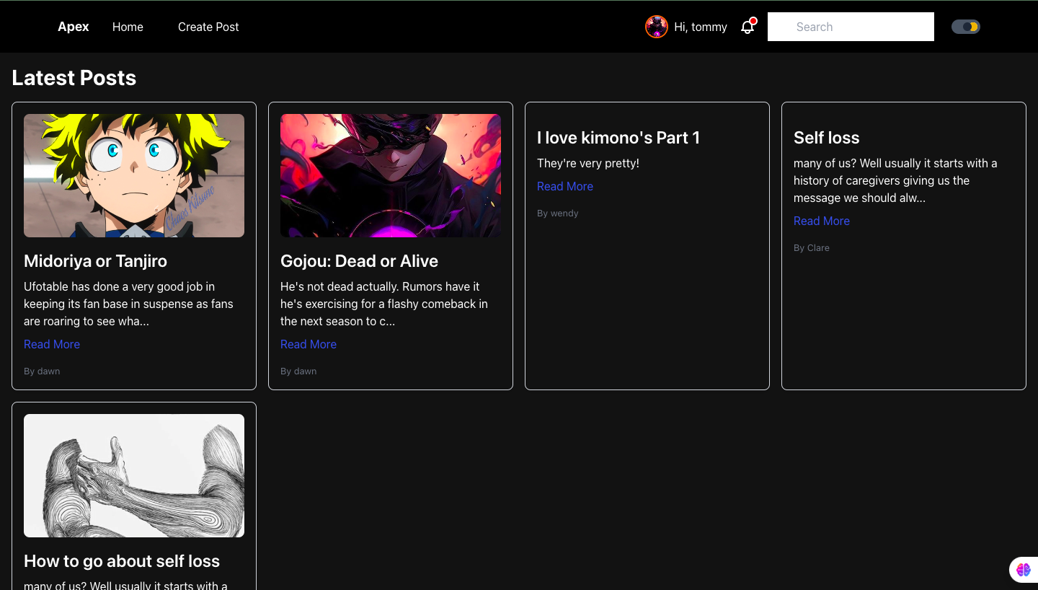Image resolution: width=1038 pixels, height=590 pixels.
Task: Click the 'I love kimono's Part 1' title
Action: tap(618, 138)
